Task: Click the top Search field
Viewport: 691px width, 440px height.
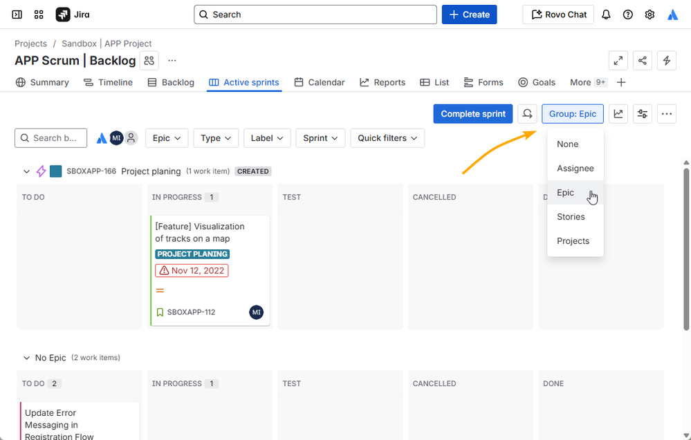Action: [x=315, y=15]
